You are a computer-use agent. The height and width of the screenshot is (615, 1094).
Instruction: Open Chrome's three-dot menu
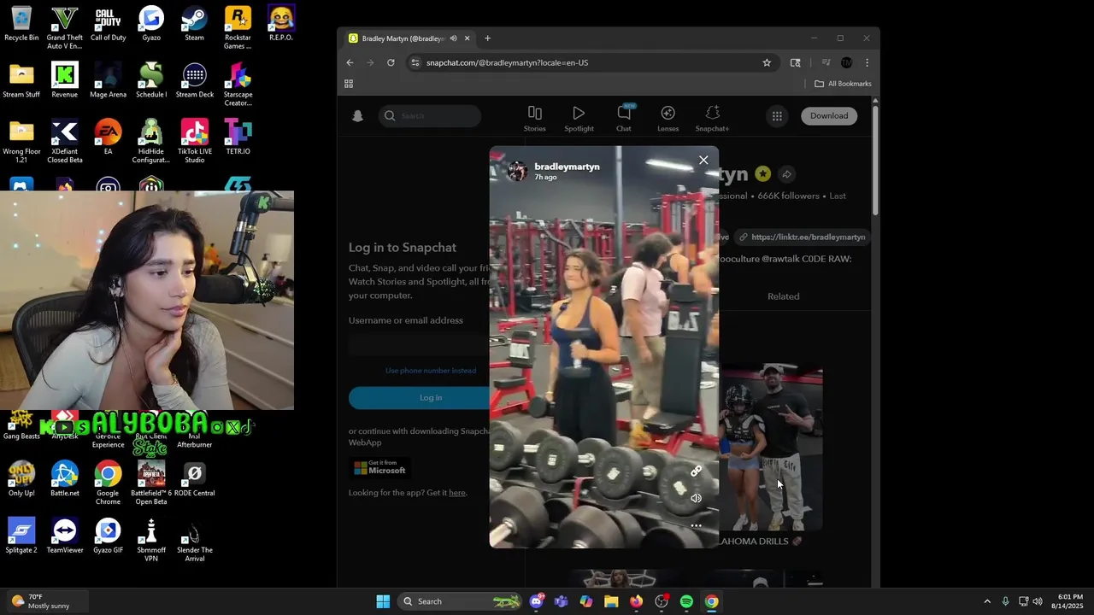(867, 62)
